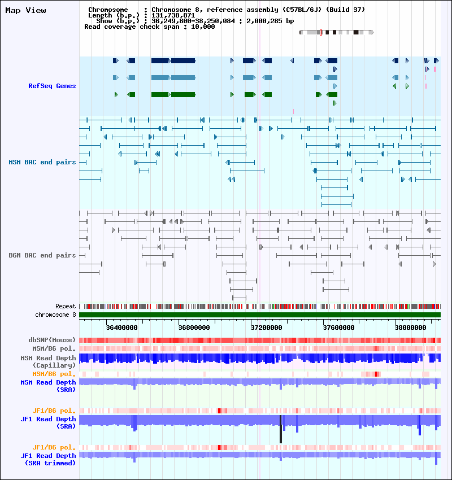Click the Read coverage check span value 10,000
This screenshot has width=452, height=480.
pos(203,27)
